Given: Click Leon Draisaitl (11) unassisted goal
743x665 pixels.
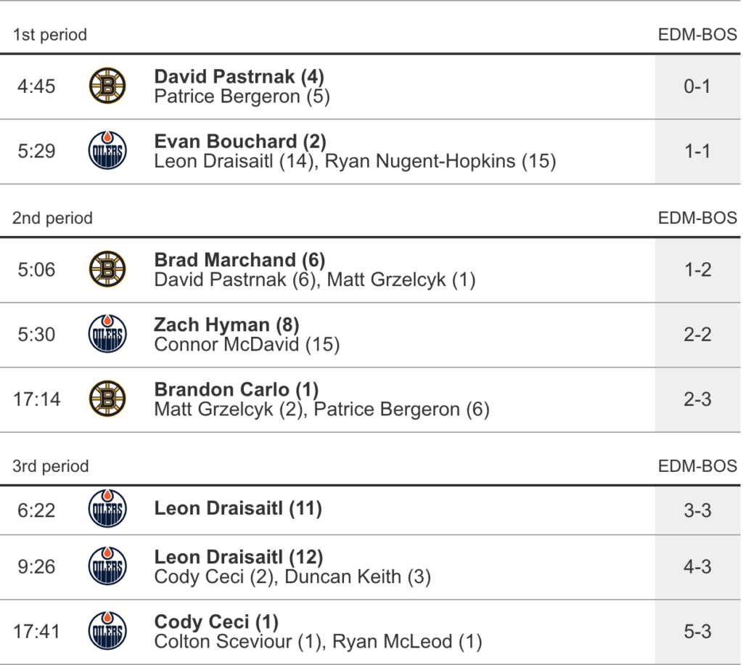Looking at the screenshot, I should (238, 510).
